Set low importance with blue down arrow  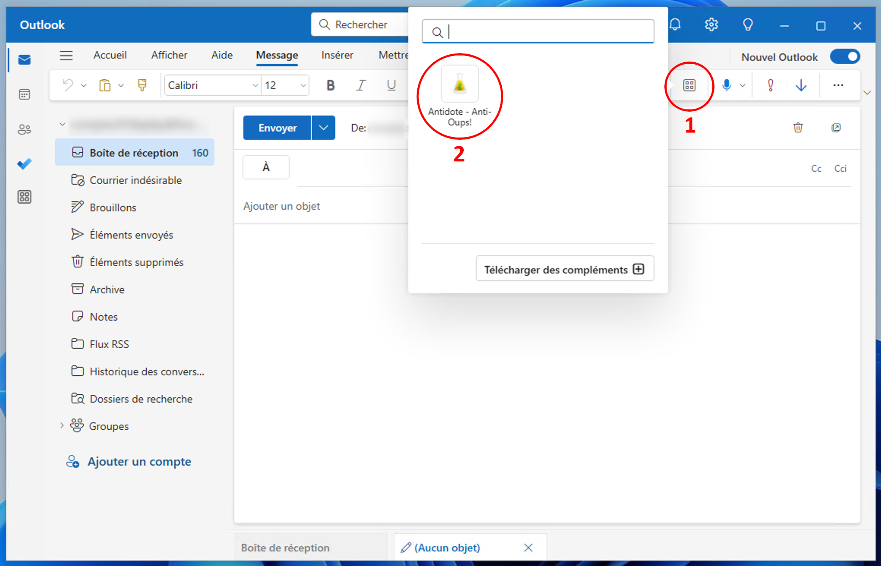click(801, 85)
